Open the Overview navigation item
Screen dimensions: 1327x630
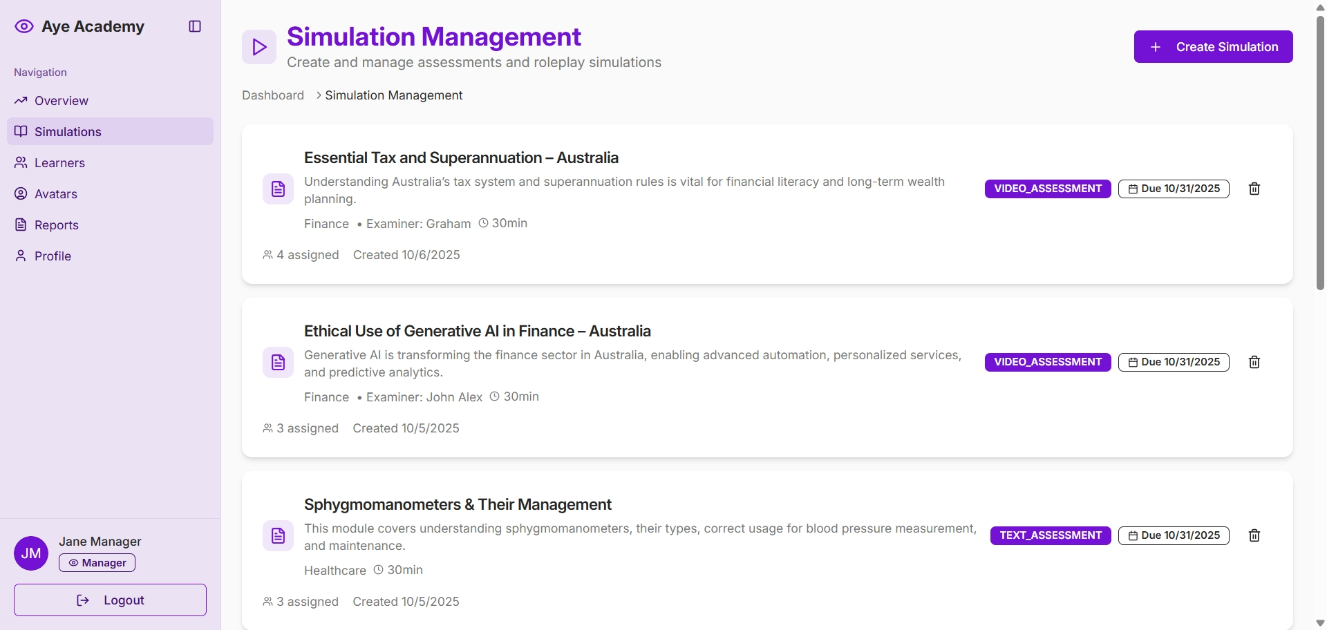pos(62,101)
